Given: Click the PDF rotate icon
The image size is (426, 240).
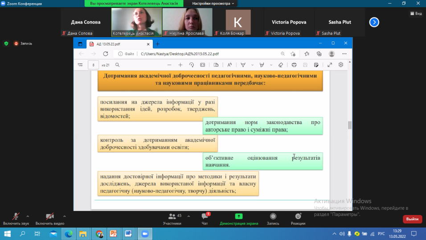Looking at the screenshot, I should click(192, 65).
